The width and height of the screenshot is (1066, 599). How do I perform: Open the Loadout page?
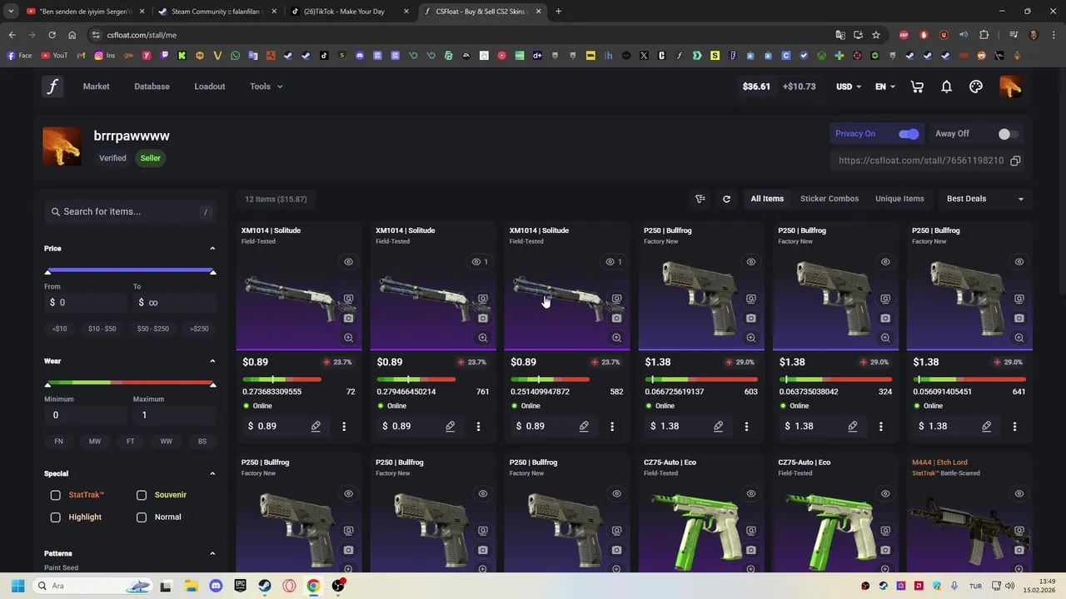click(x=210, y=87)
